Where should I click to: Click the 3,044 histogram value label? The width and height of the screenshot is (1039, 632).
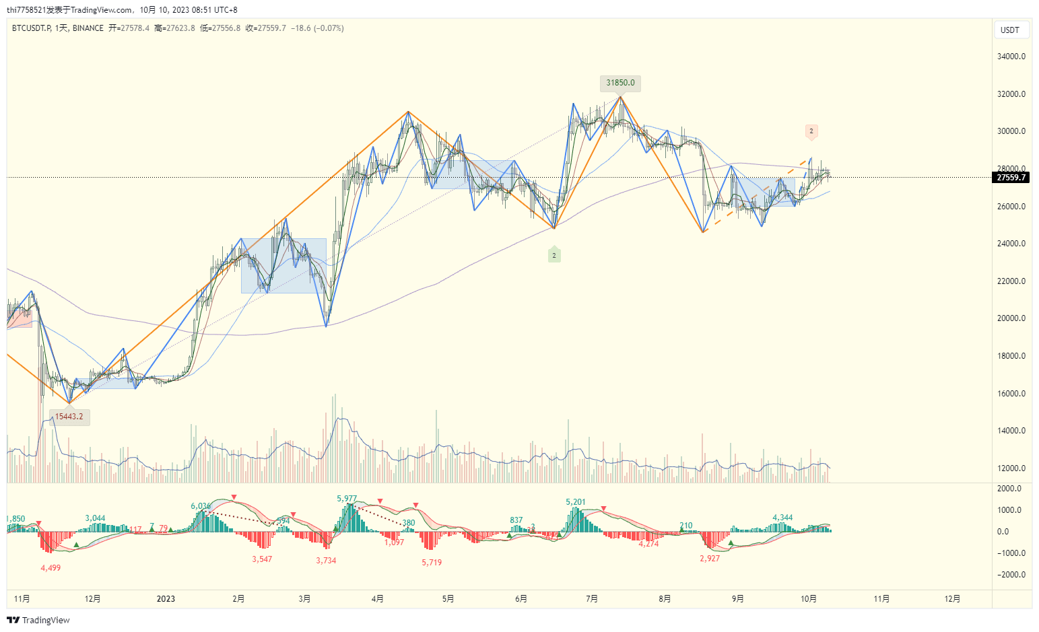95,518
